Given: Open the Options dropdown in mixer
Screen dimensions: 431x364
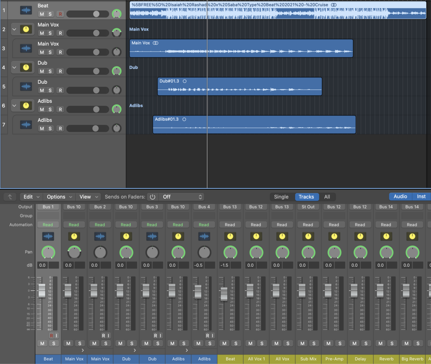Looking at the screenshot, I should pyautogui.click(x=59, y=197).
